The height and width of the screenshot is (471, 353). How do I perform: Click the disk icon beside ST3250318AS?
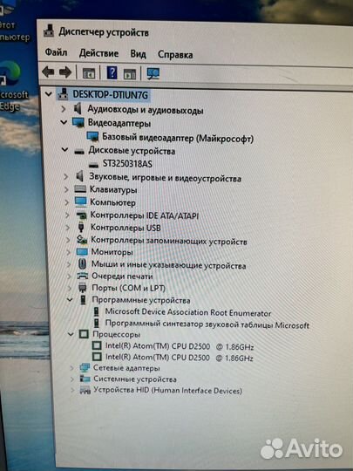tap(93, 165)
